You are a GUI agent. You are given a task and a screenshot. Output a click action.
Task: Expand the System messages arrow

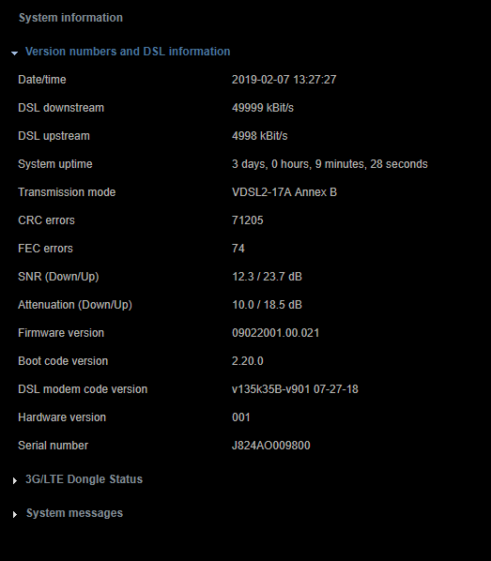pyautogui.click(x=15, y=514)
